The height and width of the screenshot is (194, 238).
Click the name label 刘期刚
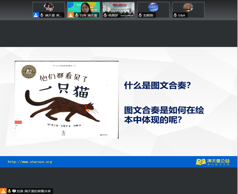pos(148,15)
